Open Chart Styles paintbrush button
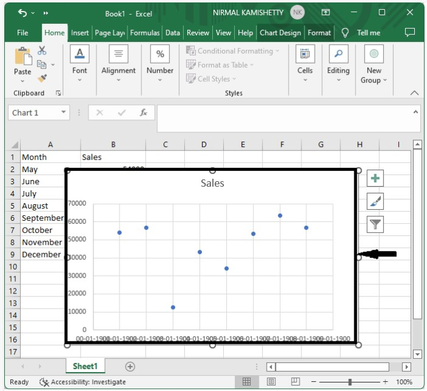 click(375, 201)
